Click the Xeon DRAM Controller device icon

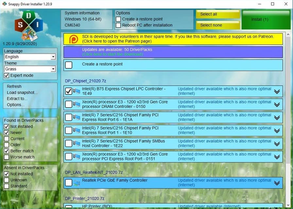point(77,104)
